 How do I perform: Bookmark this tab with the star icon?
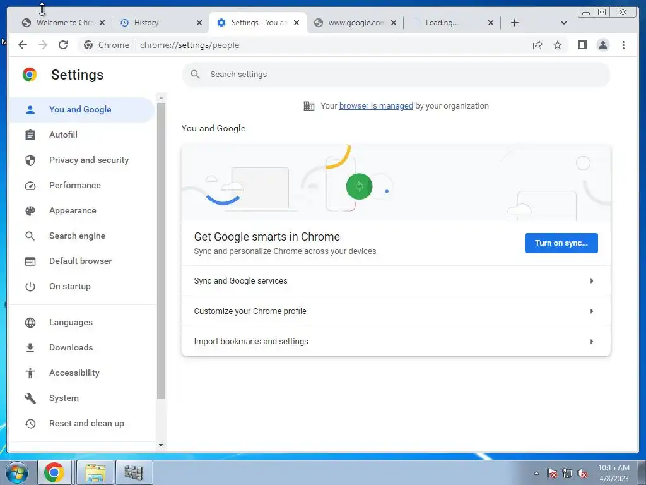click(x=558, y=45)
